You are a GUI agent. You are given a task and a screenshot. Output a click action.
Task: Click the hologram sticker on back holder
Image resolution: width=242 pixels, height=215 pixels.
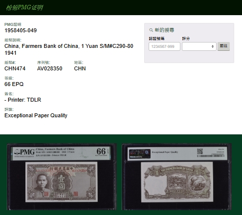[x=140, y=154]
